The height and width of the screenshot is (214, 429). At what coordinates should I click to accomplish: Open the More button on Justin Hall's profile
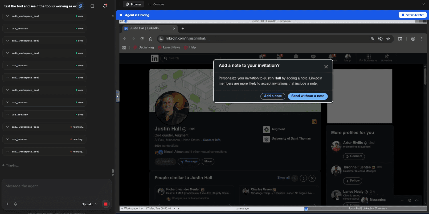(208, 161)
